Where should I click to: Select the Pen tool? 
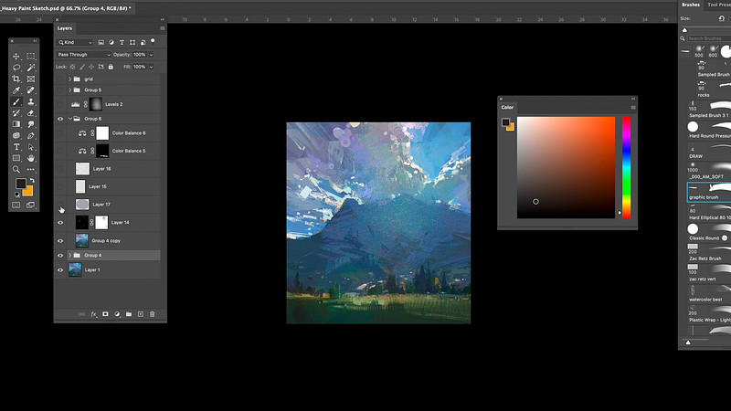(31, 135)
